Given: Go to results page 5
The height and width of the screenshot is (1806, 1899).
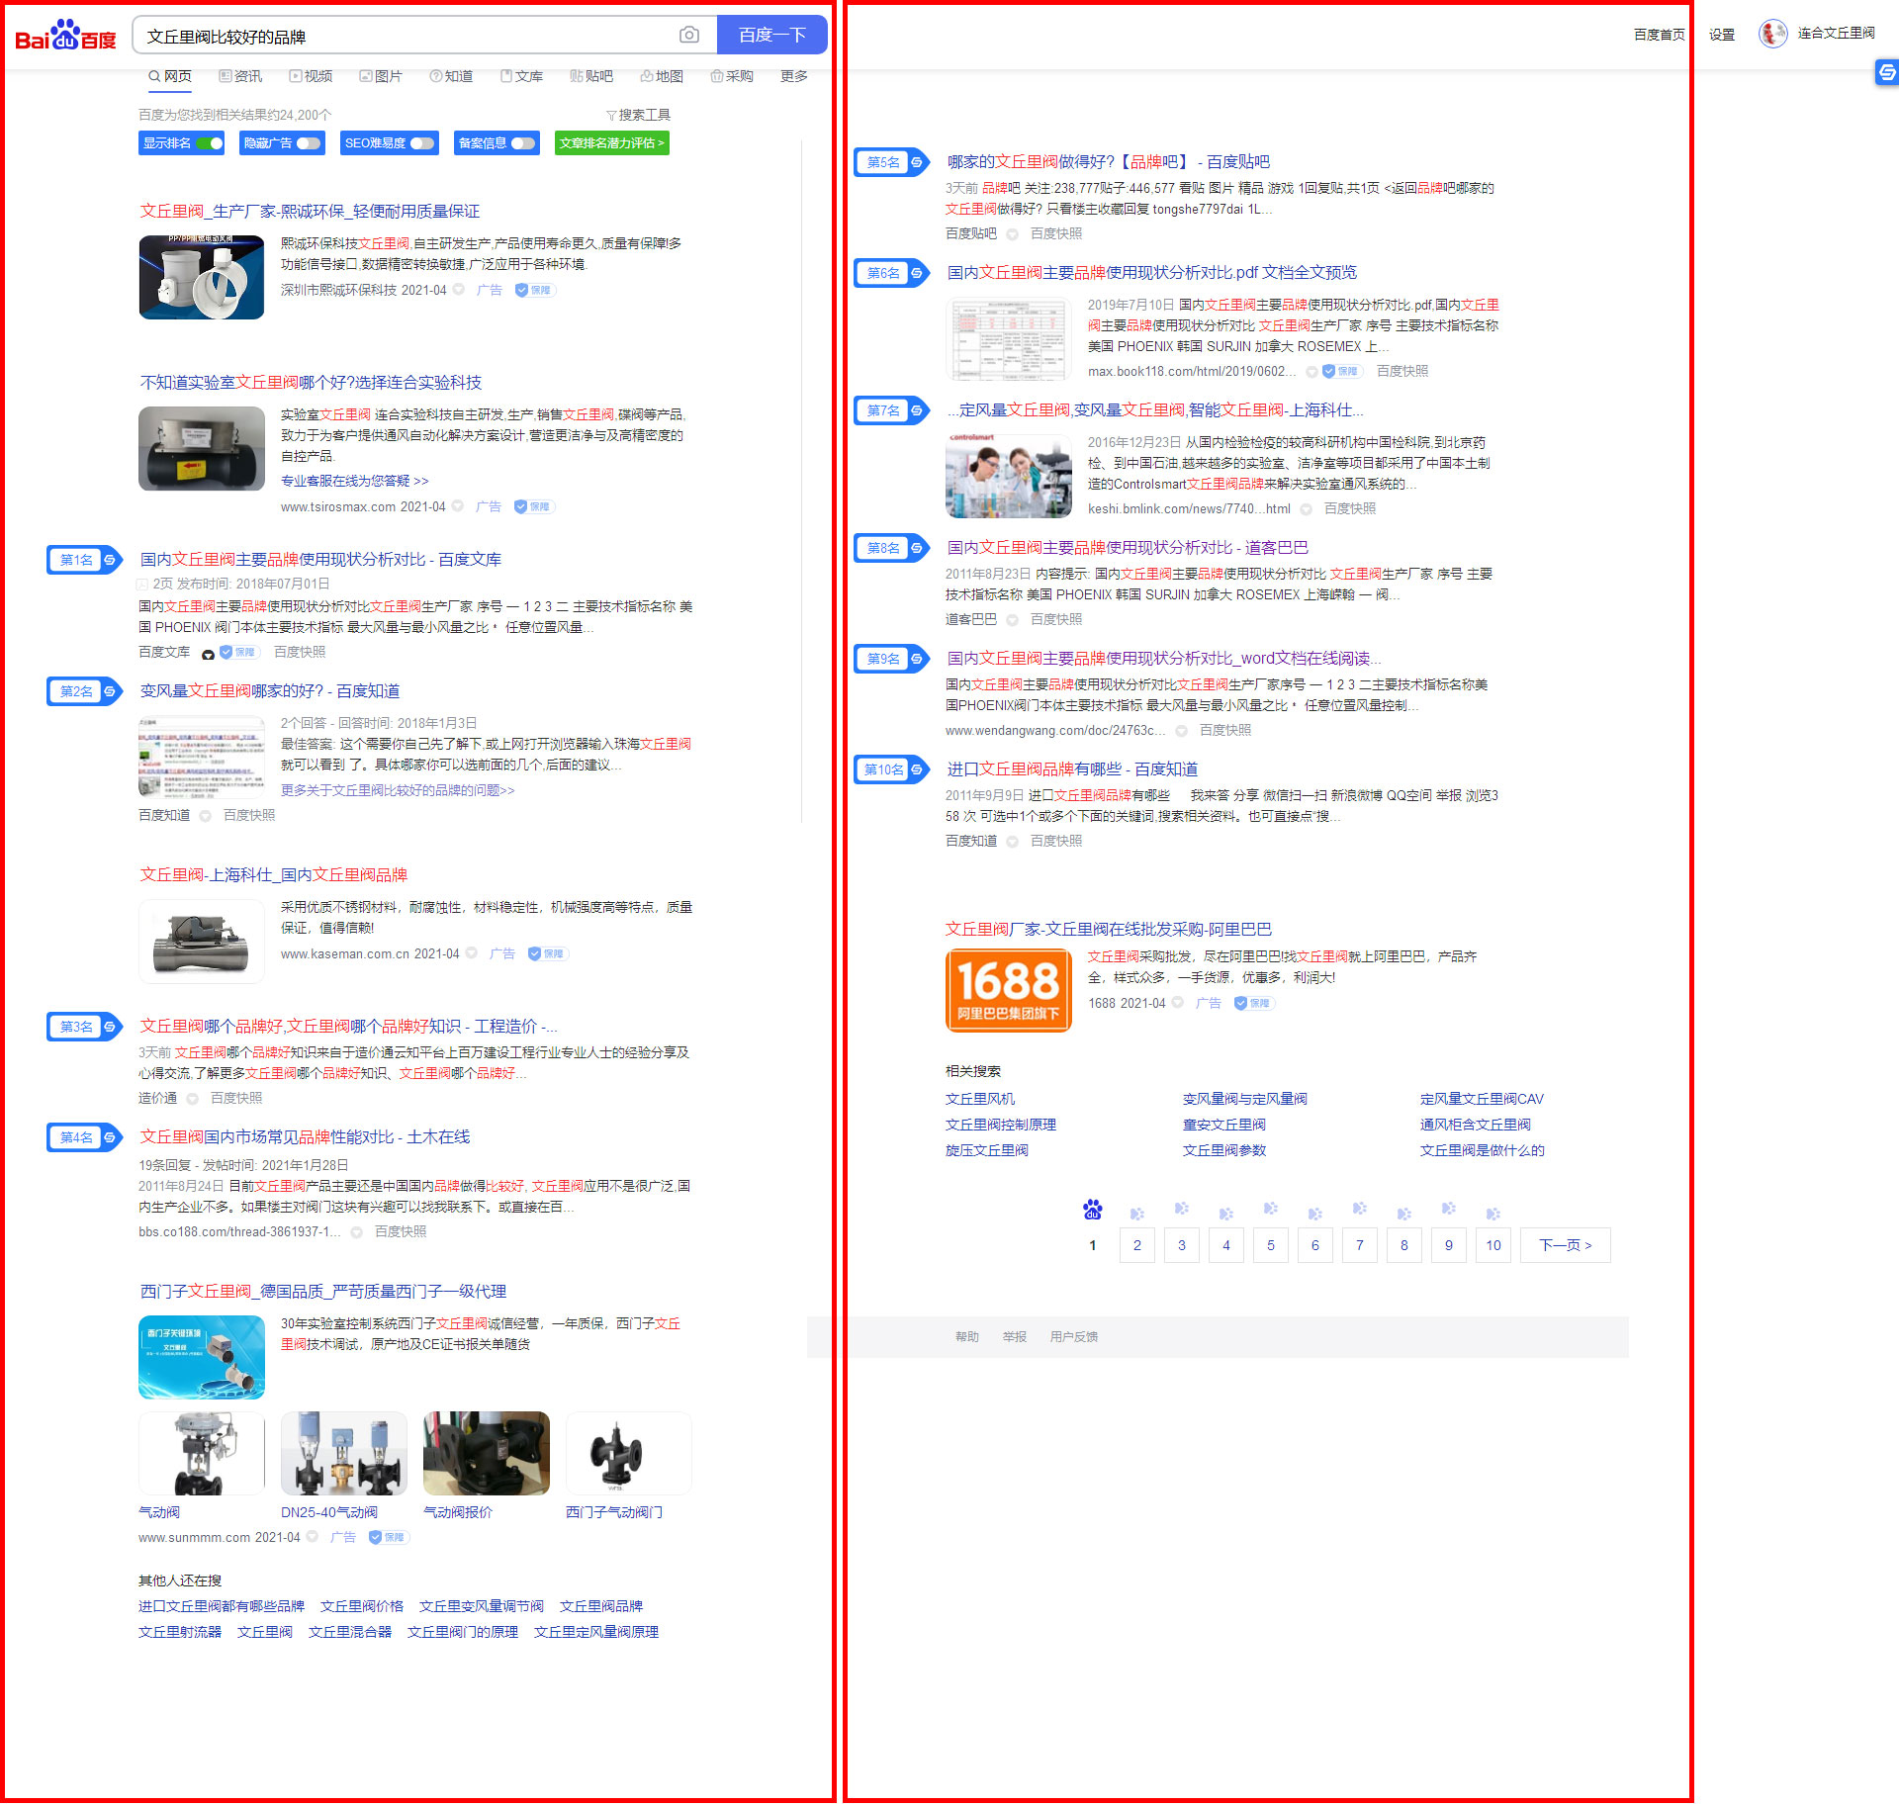Looking at the screenshot, I should tap(1271, 1245).
